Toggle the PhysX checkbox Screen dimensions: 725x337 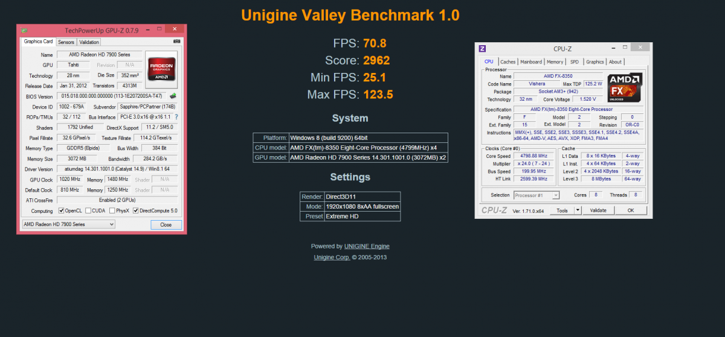[x=112, y=210]
